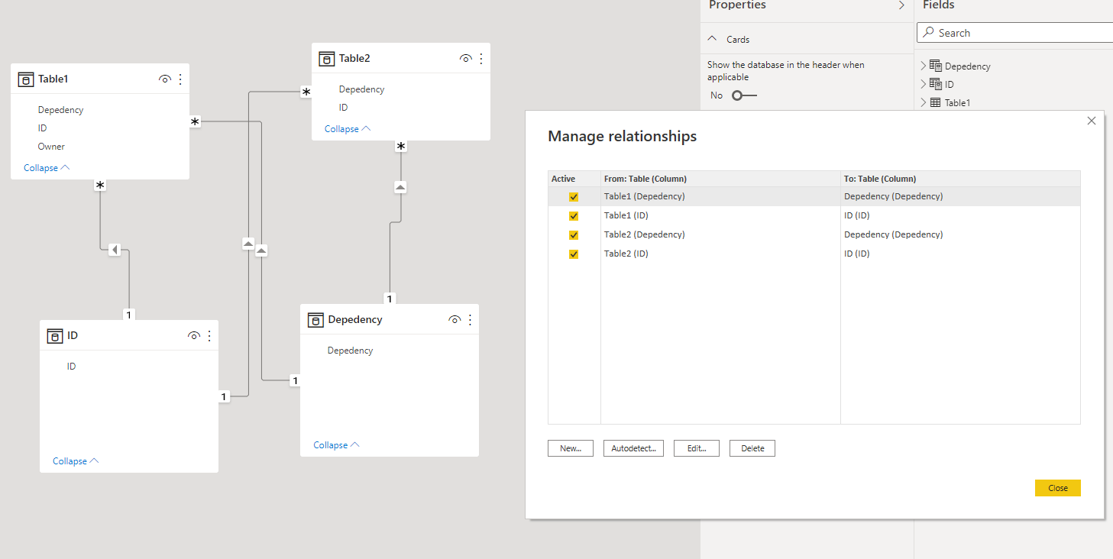Screen dimensions: 1113x559
Task: Click the Depedency table icon in the Fields pane
Action: click(x=935, y=66)
